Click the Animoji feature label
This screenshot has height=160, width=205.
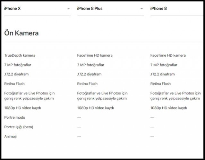pos(11,137)
